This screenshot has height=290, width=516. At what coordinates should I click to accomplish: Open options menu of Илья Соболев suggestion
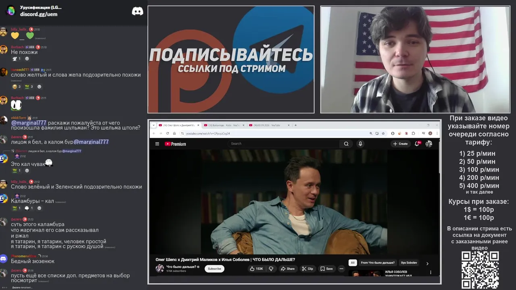pos(431,273)
